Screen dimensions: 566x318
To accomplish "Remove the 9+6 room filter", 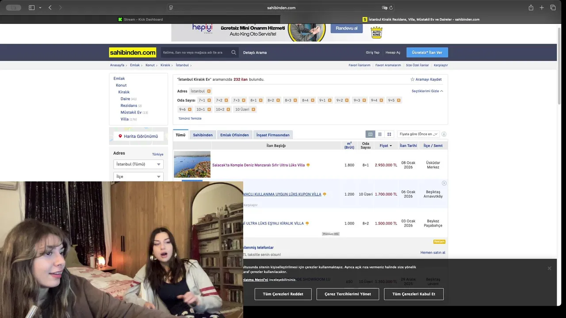I will [x=190, y=110].
